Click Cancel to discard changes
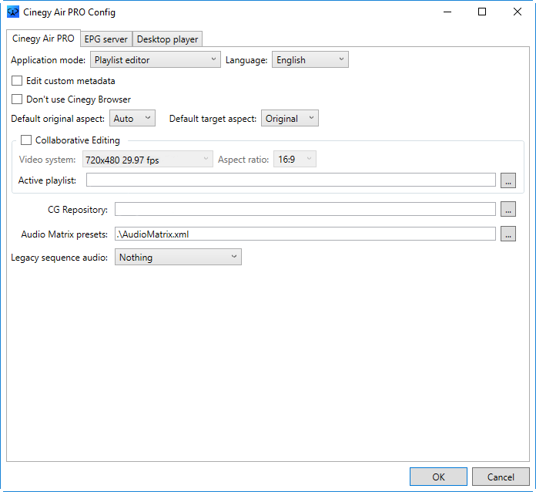Viewport: 536px width, 492px height. coord(501,477)
